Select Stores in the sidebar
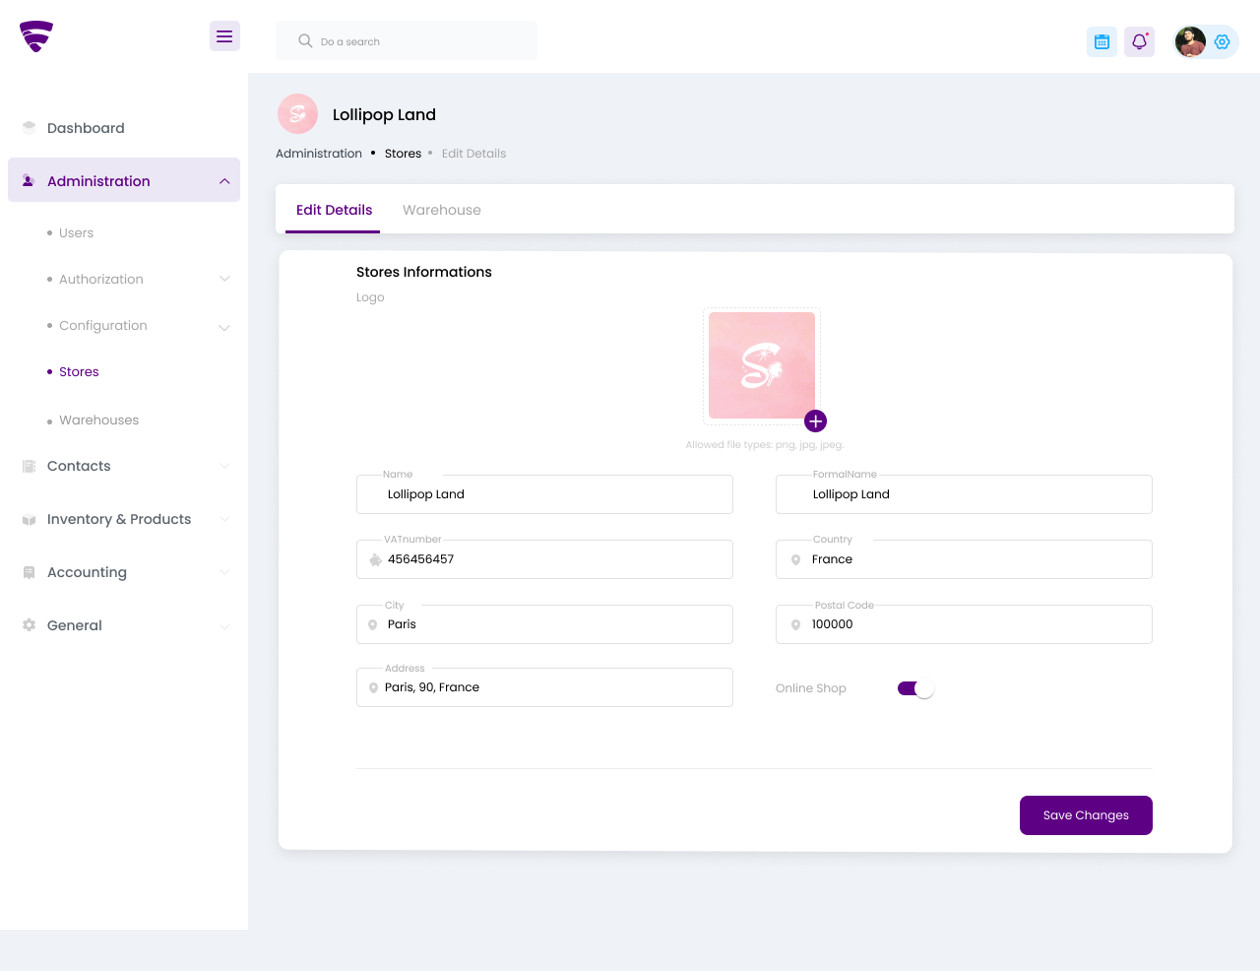1260x971 pixels. [x=79, y=372]
